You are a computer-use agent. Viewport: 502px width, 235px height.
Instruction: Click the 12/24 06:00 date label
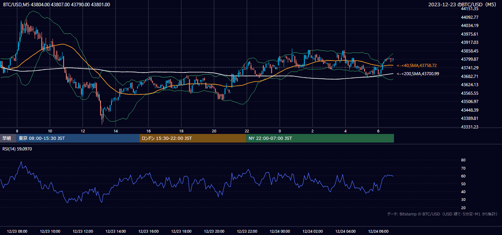[x=378, y=231]
